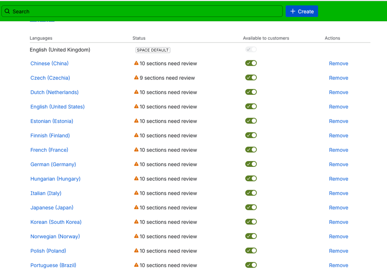Remove the English (United States) language
387x271 pixels.
(x=339, y=107)
